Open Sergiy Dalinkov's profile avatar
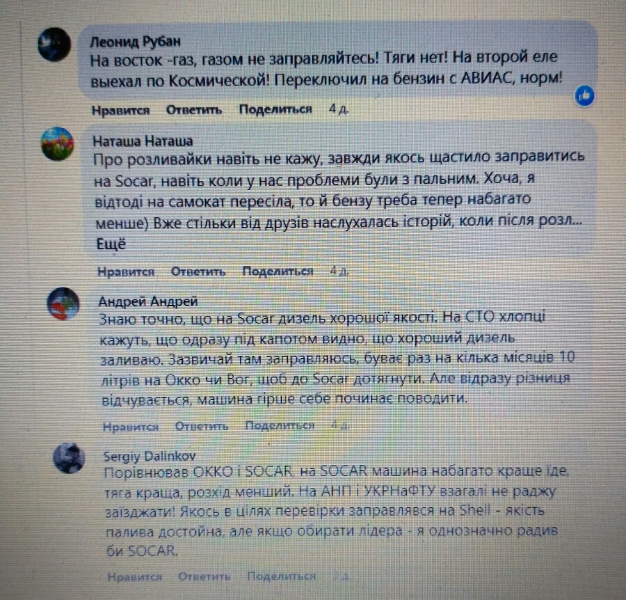The height and width of the screenshot is (600, 626). click(x=69, y=458)
